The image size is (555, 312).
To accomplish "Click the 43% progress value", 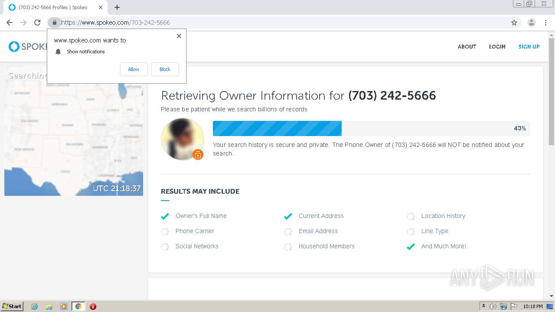I will tap(520, 128).
